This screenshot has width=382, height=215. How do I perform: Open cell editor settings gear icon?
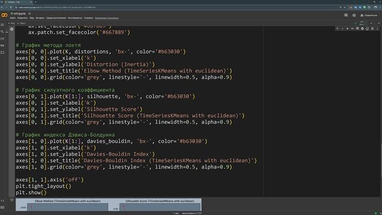click(x=362, y=29)
